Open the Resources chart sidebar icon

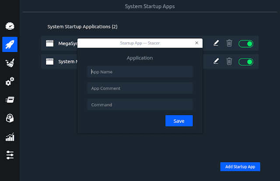pos(10,137)
